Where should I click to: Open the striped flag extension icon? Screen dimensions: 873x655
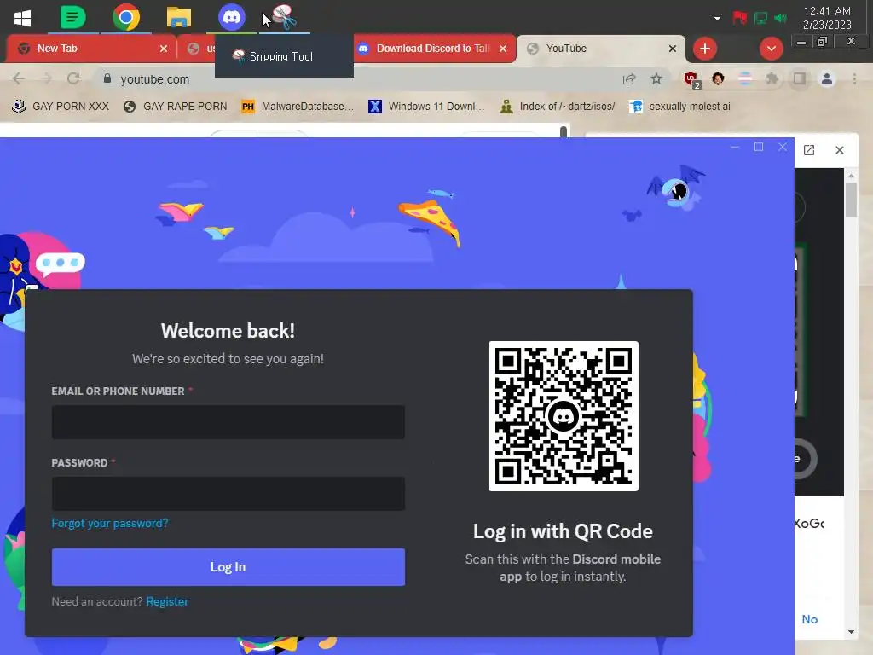tap(745, 78)
